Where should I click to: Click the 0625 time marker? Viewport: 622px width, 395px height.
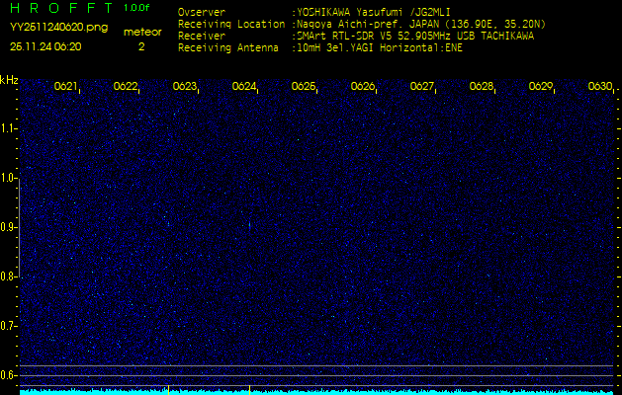(303, 86)
